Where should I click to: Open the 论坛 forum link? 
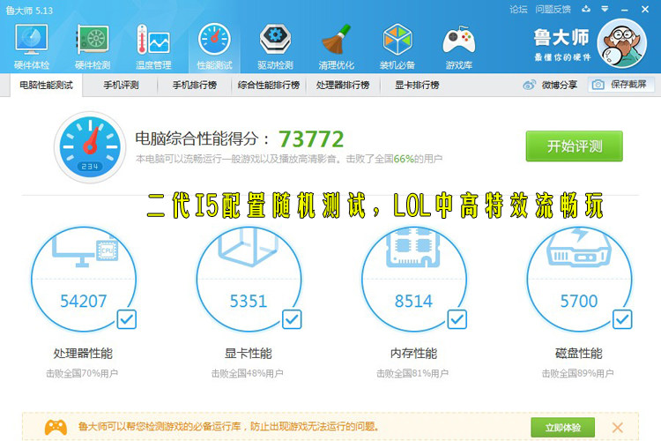tap(518, 10)
